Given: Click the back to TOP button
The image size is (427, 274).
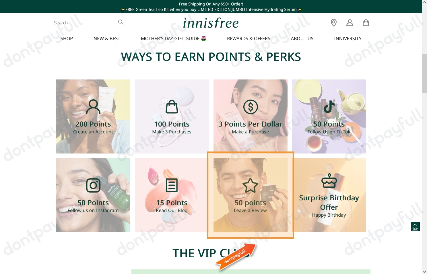Looking at the screenshot, I should [x=415, y=226].
